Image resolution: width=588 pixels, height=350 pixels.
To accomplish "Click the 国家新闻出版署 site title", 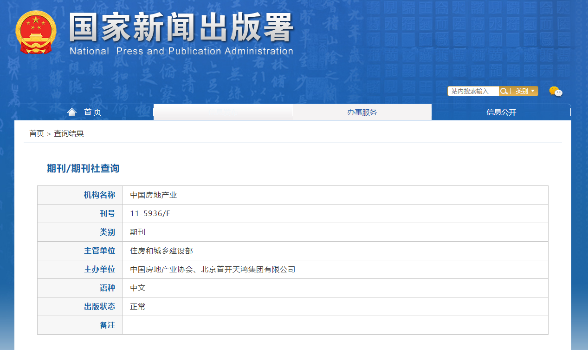I will tap(181, 27).
